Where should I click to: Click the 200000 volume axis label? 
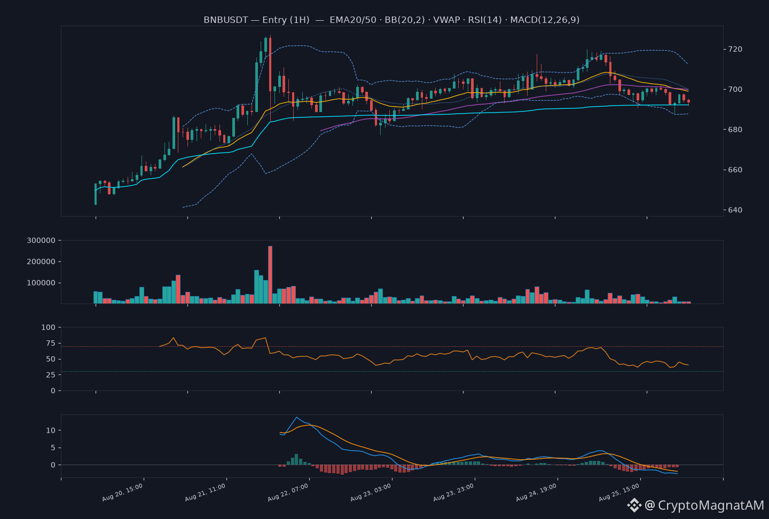pos(41,261)
